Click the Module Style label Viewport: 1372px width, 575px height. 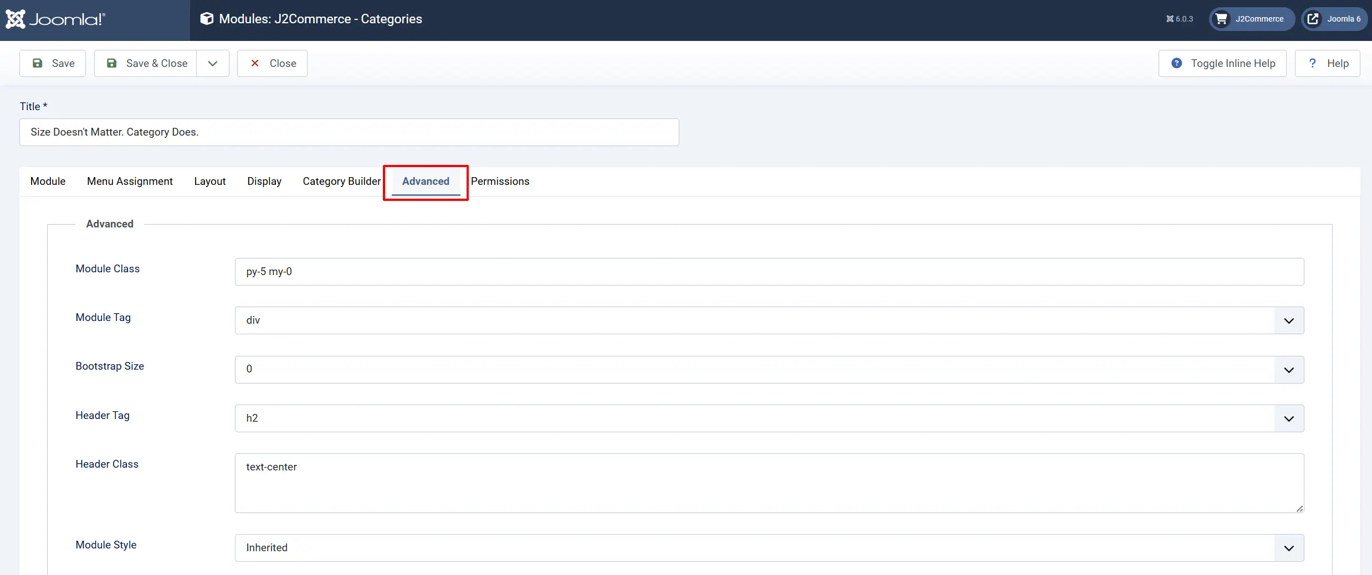106,545
